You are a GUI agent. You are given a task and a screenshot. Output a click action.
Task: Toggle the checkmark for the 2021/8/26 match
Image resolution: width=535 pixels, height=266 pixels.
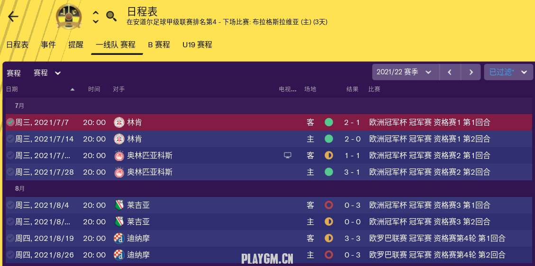(x=10, y=255)
